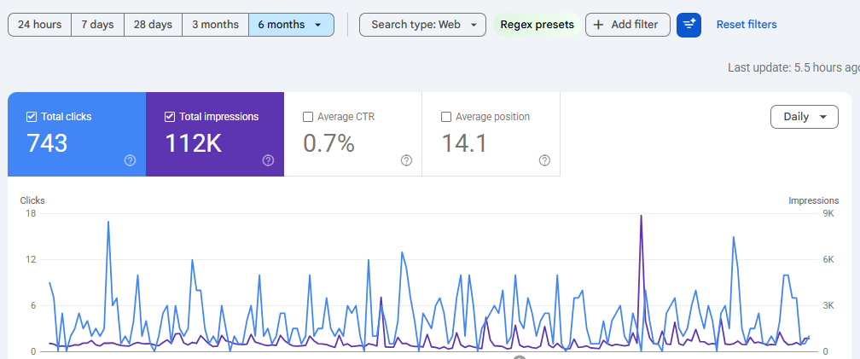
Task: Open help icon on Average position card
Action: point(544,160)
